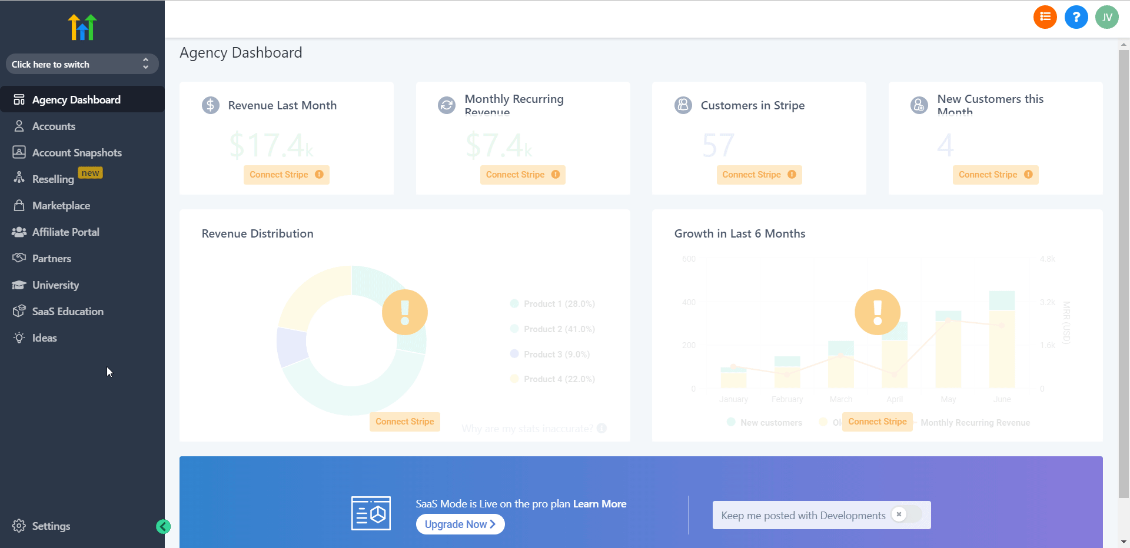Click the Learn More link in banner
1130x548 pixels.
[x=599, y=504]
